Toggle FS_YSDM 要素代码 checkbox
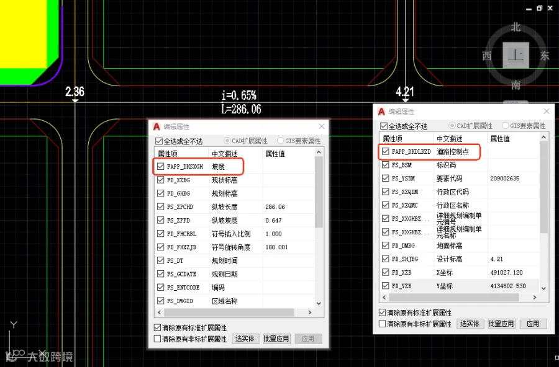This screenshot has height=367, width=559. click(385, 179)
